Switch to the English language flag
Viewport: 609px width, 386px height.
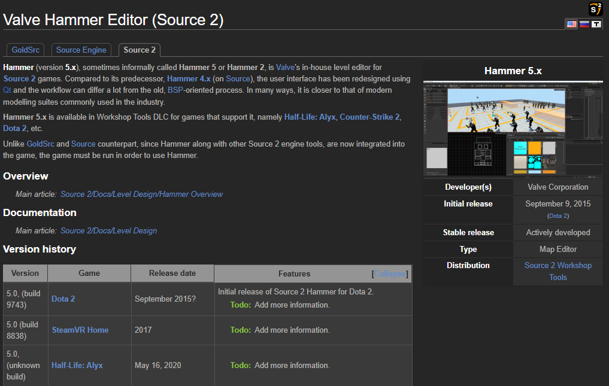click(x=572, y=24)
